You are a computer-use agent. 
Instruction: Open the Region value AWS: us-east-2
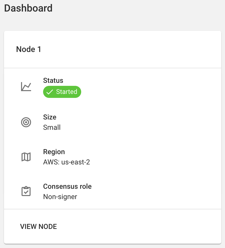coord(66,162)
